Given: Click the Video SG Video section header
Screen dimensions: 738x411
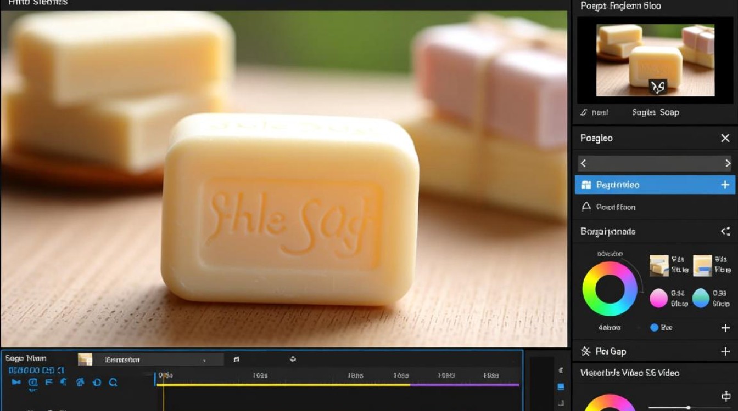Looking at the screenshot, I should pos(630,373).
